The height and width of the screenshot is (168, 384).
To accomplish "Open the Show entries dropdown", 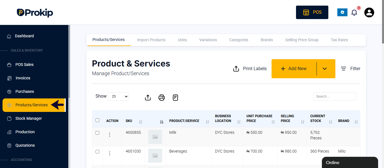I will (x=118, y=96).
